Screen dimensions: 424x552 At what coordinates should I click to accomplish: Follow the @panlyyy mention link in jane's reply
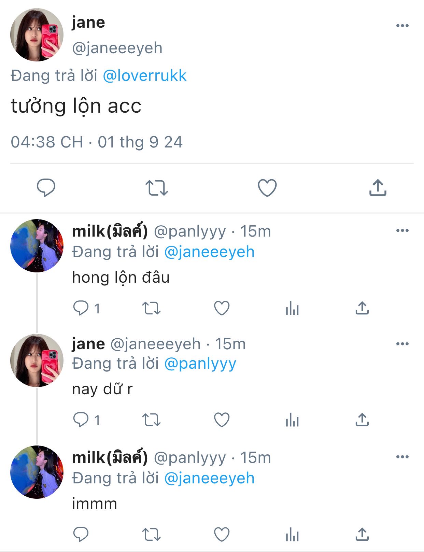point(200,364)
